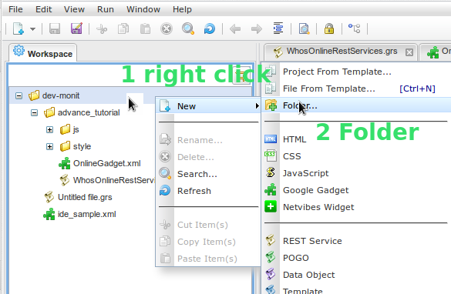Open the New file dropdown arrow
Screen dimensions: 451x294
coord(33,29)
